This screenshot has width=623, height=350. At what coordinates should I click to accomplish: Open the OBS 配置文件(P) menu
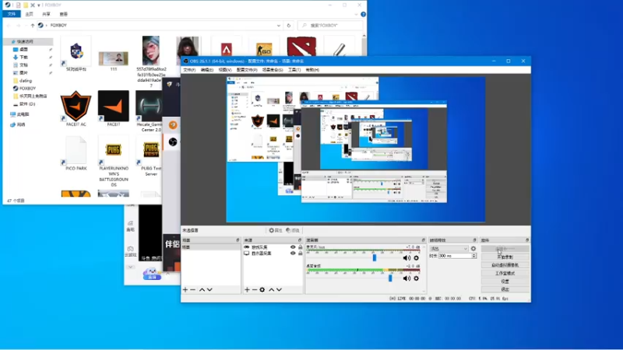(x=247, y=70)
